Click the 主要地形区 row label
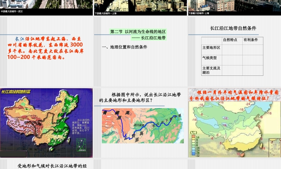281x169 pixels. 211,48
